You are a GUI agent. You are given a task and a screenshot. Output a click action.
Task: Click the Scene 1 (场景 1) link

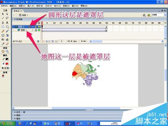(x=24, y=15)
